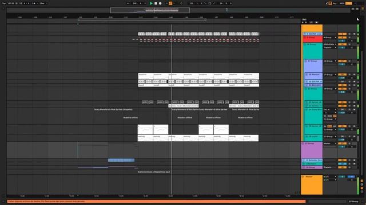366x205 pixels.
Task: Select the first Melody clip
Action: pos(145,138)
